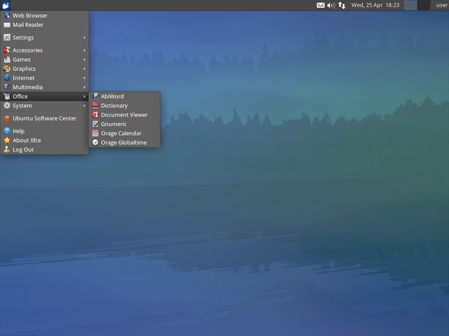Expand the Graphics submenu arrow
The image size is (449, 336).
85,69
